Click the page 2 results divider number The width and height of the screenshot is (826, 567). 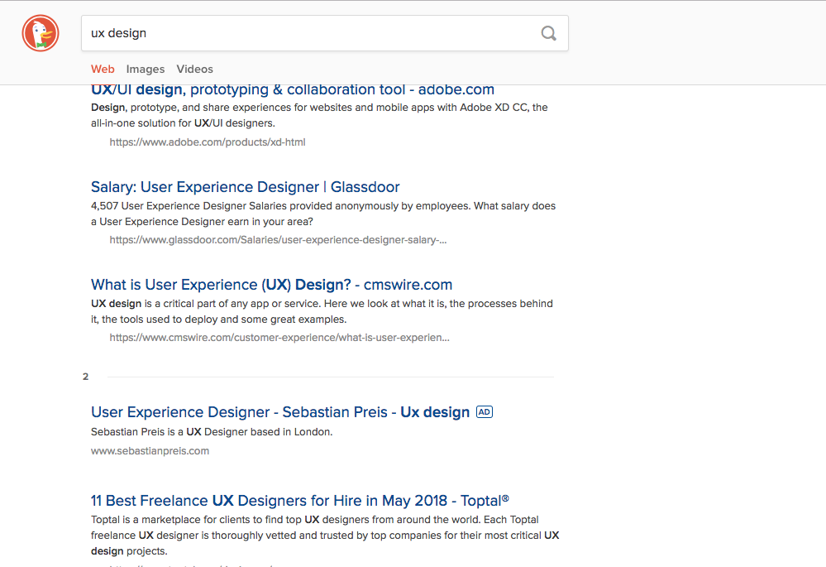tap(85, 377)
